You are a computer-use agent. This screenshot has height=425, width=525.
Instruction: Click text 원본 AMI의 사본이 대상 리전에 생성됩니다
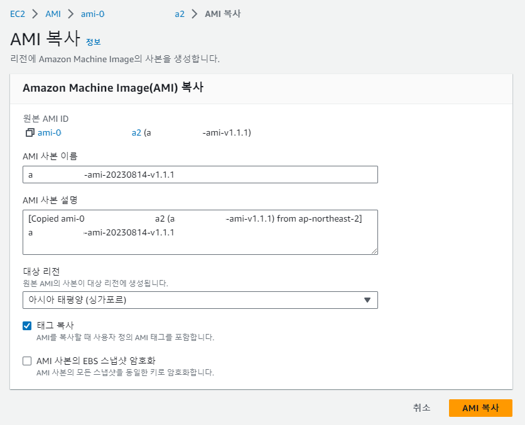95,284
